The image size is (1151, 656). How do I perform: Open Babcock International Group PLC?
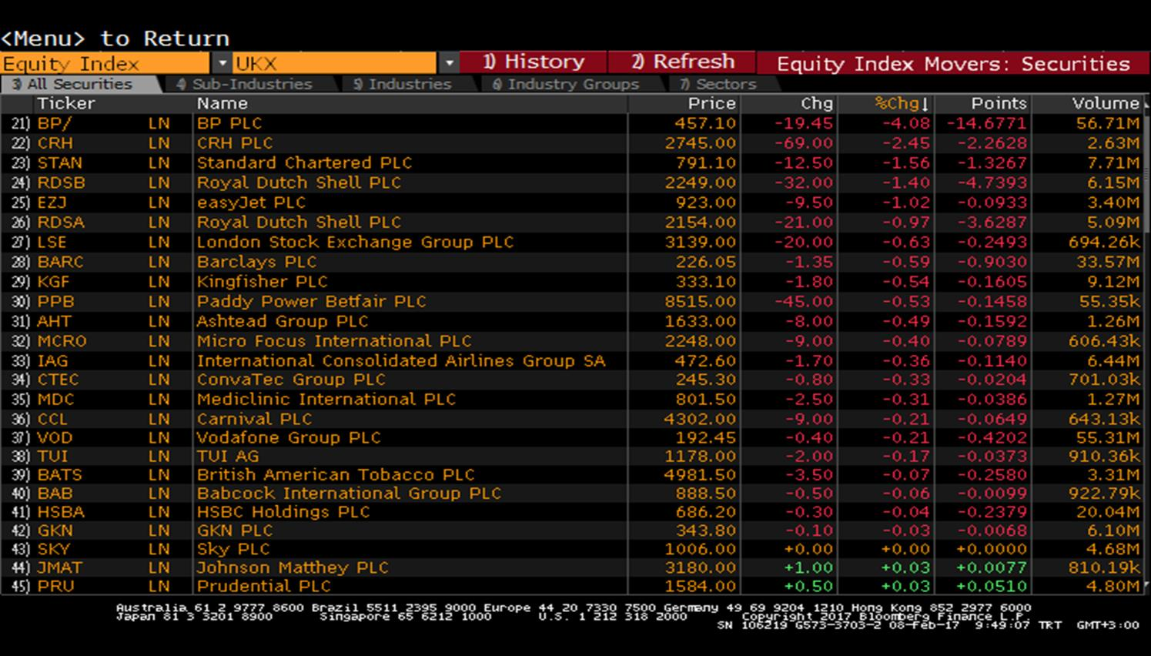[x=349, y=494]
